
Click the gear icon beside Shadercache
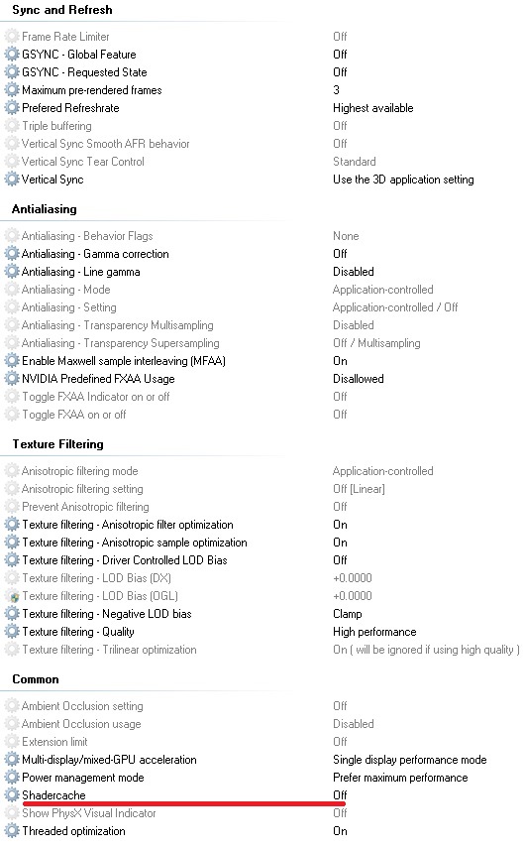pos(12,795)
